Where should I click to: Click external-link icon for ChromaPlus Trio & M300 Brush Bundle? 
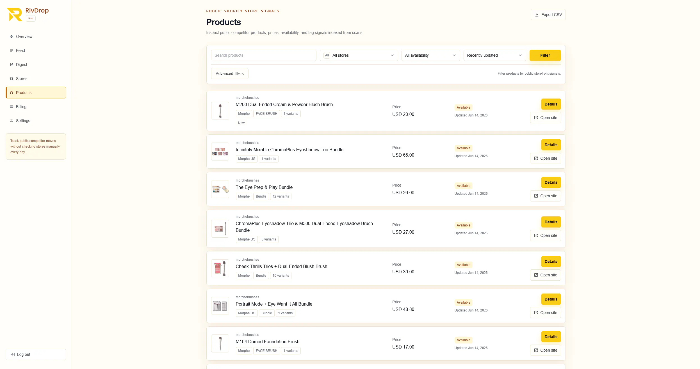coord(536,235)
